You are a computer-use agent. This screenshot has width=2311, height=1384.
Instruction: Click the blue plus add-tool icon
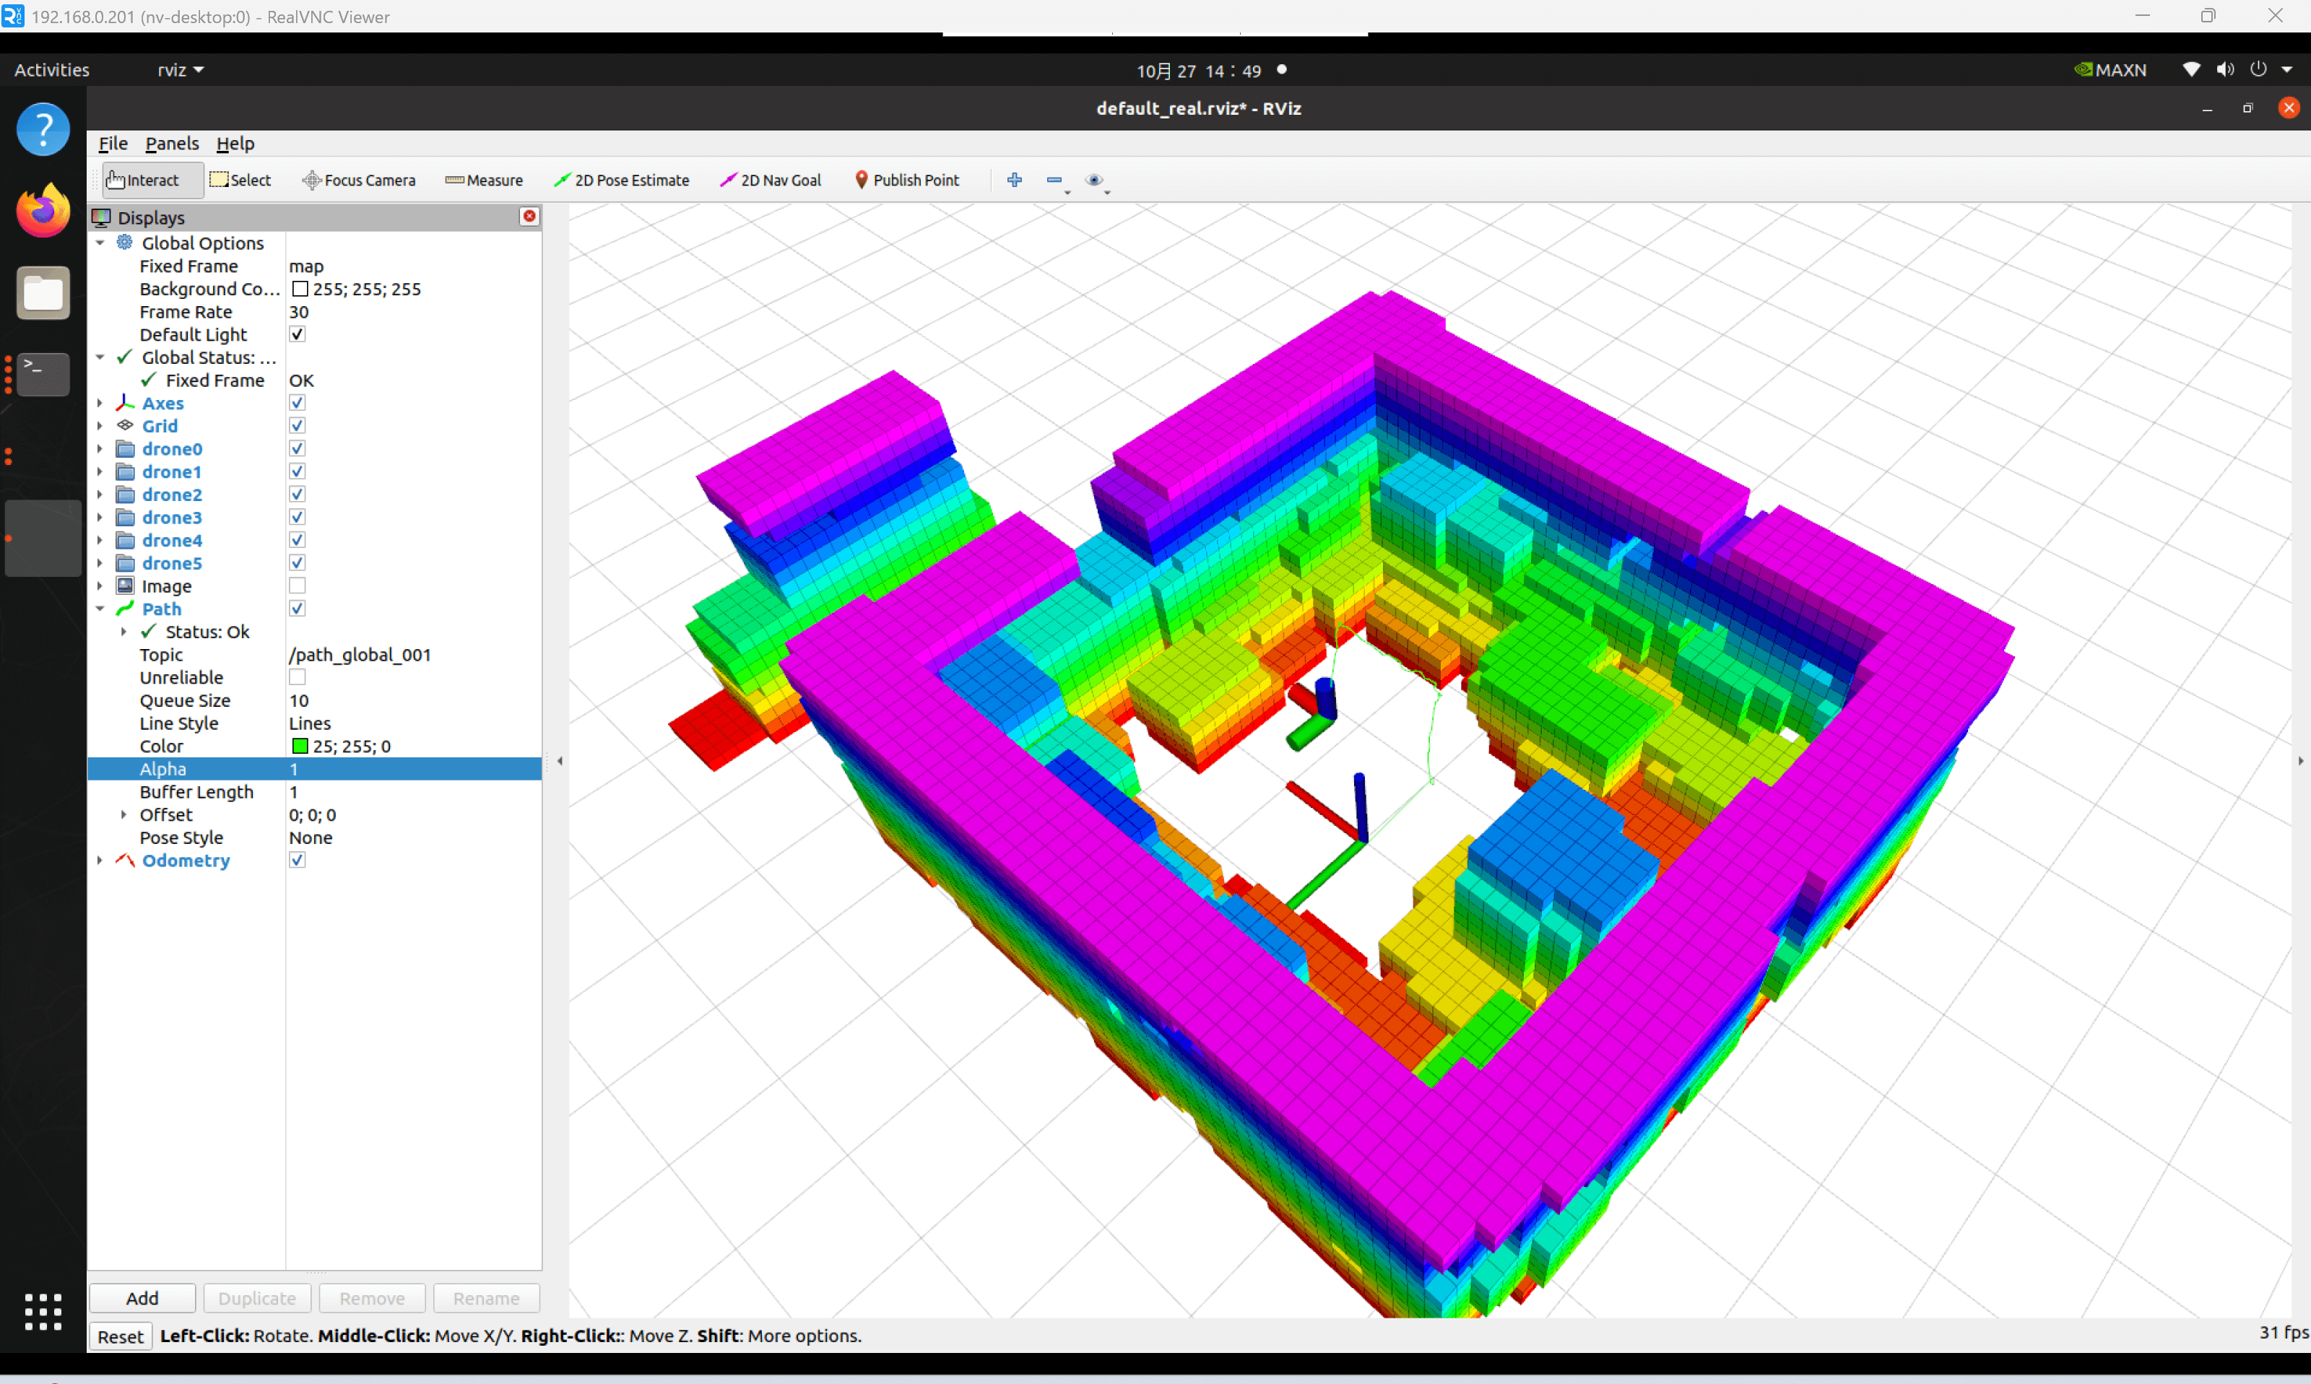[x=1015, y=180]
